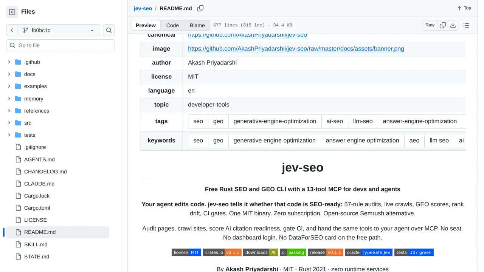Expand the references folder chevron
484x272 pixels.
[9, 111]
